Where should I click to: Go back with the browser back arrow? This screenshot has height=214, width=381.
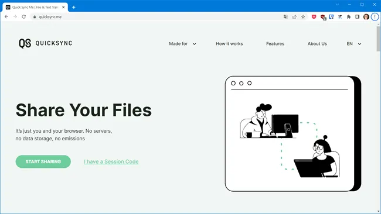[x=6, y=17]
